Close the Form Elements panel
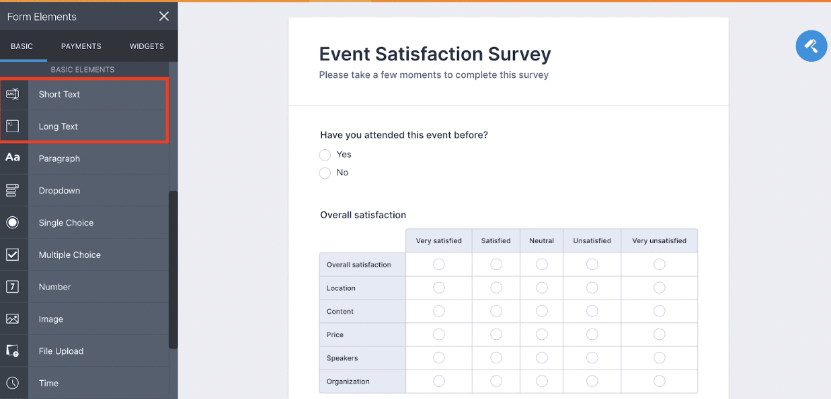The image size is (831, 399). tap(164, 16)
